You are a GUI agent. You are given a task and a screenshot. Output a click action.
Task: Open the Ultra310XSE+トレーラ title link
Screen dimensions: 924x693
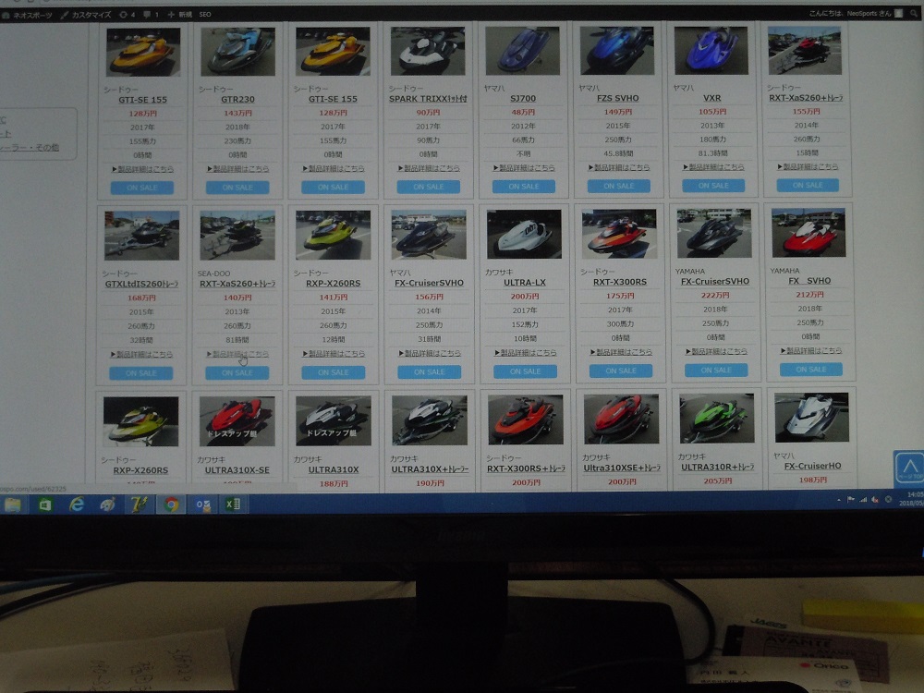point(622,468)
